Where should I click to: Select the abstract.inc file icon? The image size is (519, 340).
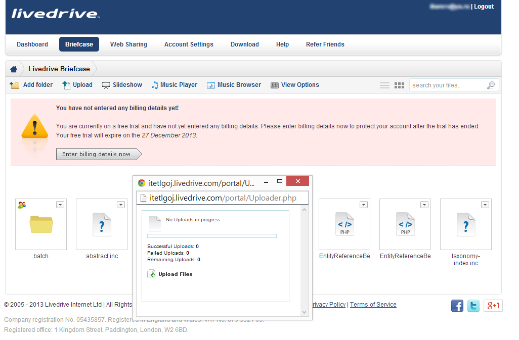click(102, 224)
